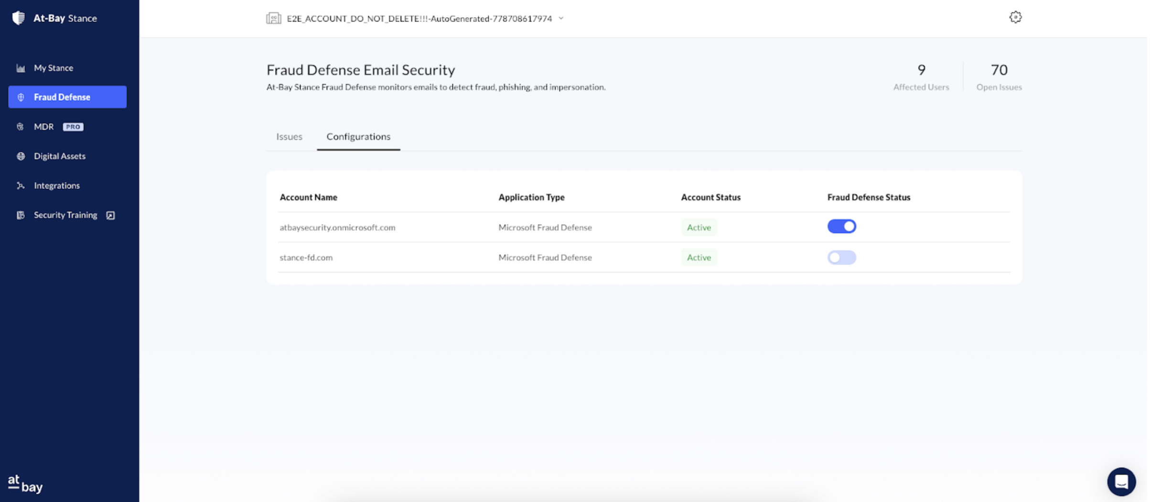
Task: Click the My Stance chart icon
Action: [21, 68]
